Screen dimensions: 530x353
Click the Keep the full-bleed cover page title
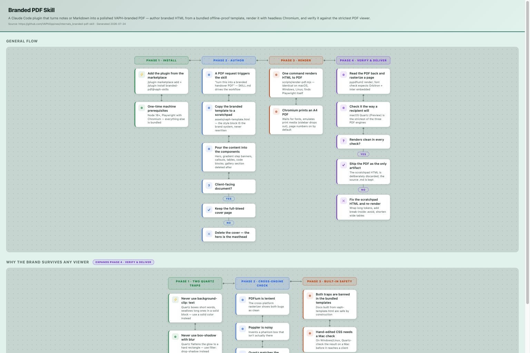coord(229,211)
